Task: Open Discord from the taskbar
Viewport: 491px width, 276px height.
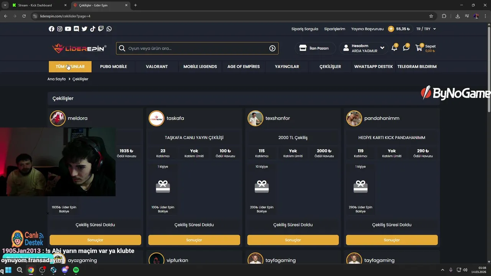Action: 65,270
